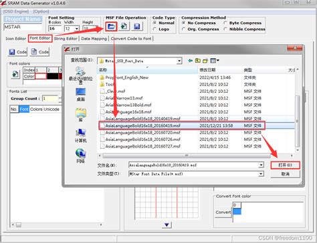Select file AsiaLanguageBold16x18_20160726.msf
The width and height of the screenshot is (317, 243).
[x=140, y=140]
